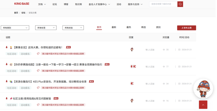This screenshot has width=217, height=111.
Task: Open the cartoon mascot assistant
Action: (203, 89)
